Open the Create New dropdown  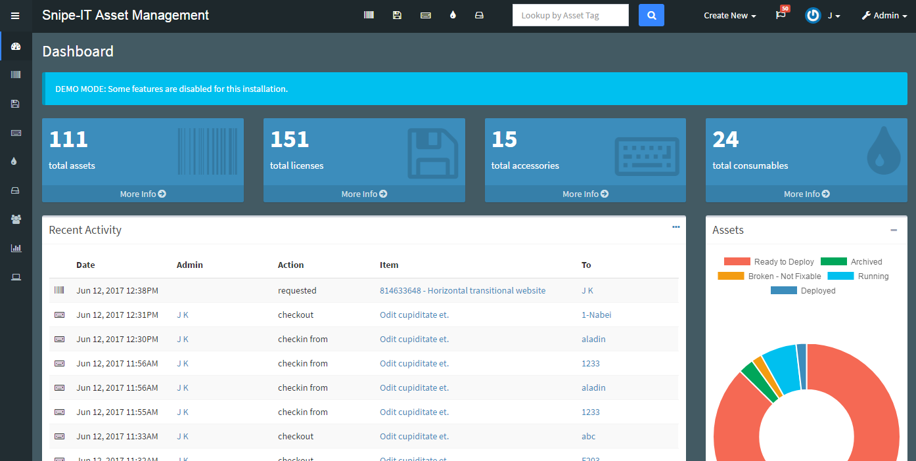coord(729,15)
